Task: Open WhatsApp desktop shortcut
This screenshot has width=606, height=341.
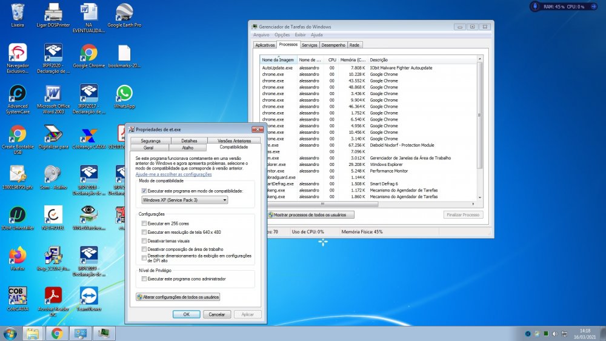Action: click(x=124, y=96)
